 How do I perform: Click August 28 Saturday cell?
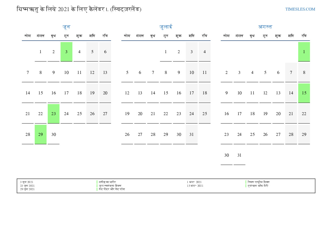tap(291, 134)
